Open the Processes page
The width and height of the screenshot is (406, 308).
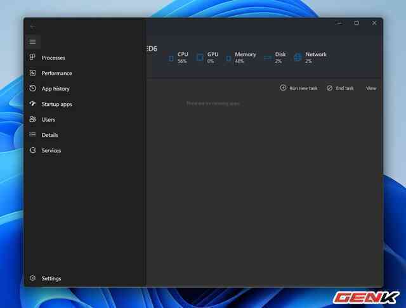point(53,58)
